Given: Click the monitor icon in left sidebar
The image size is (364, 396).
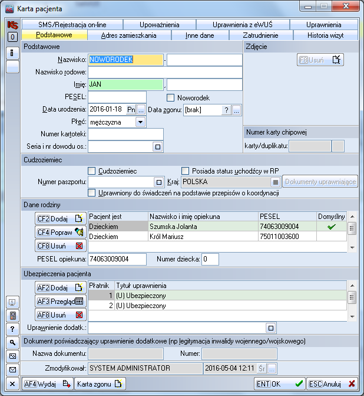Looking at the screenshot, I should [12, 302].
